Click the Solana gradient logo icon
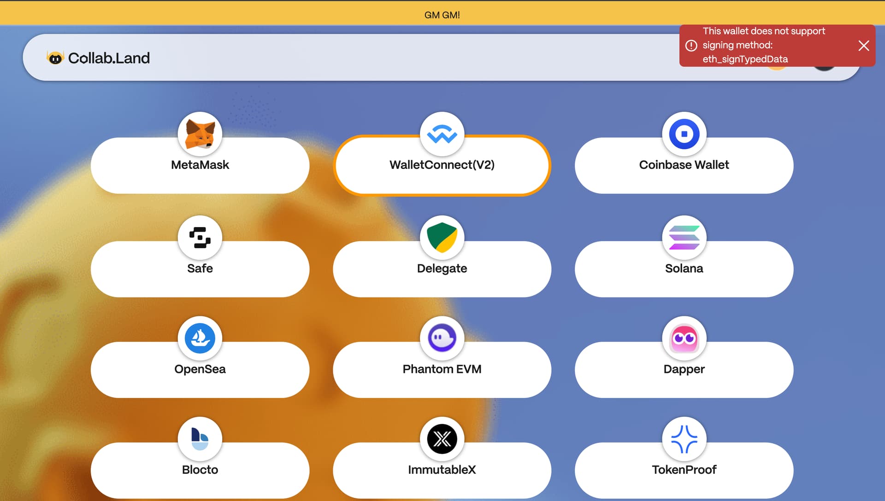Screen dimensions: 885x501 pos(684,238)
